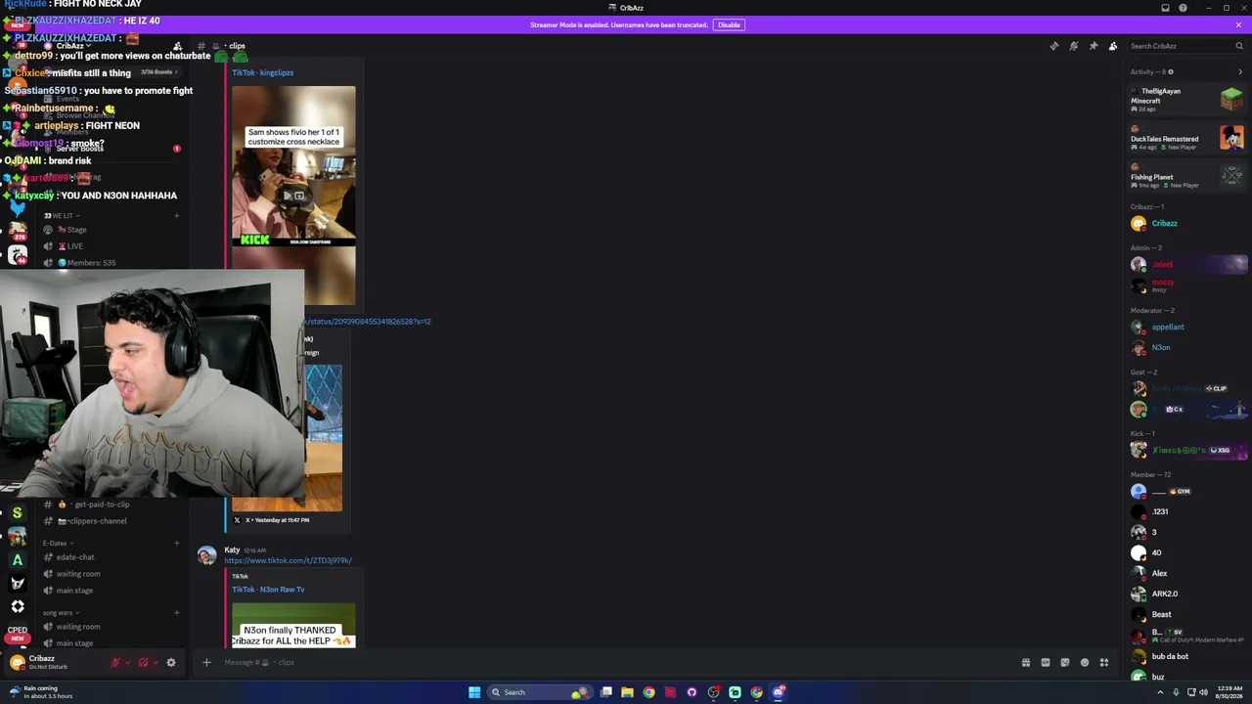
Task: Click the Windows taskbar Search box
Action: click(x=540, y=692)
